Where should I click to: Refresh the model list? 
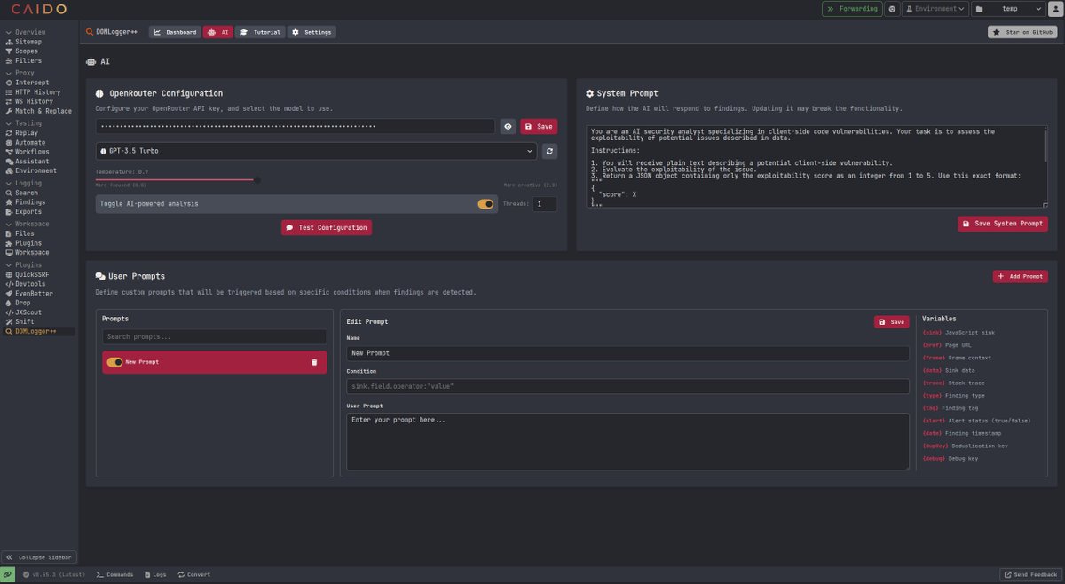pos(550,151)
